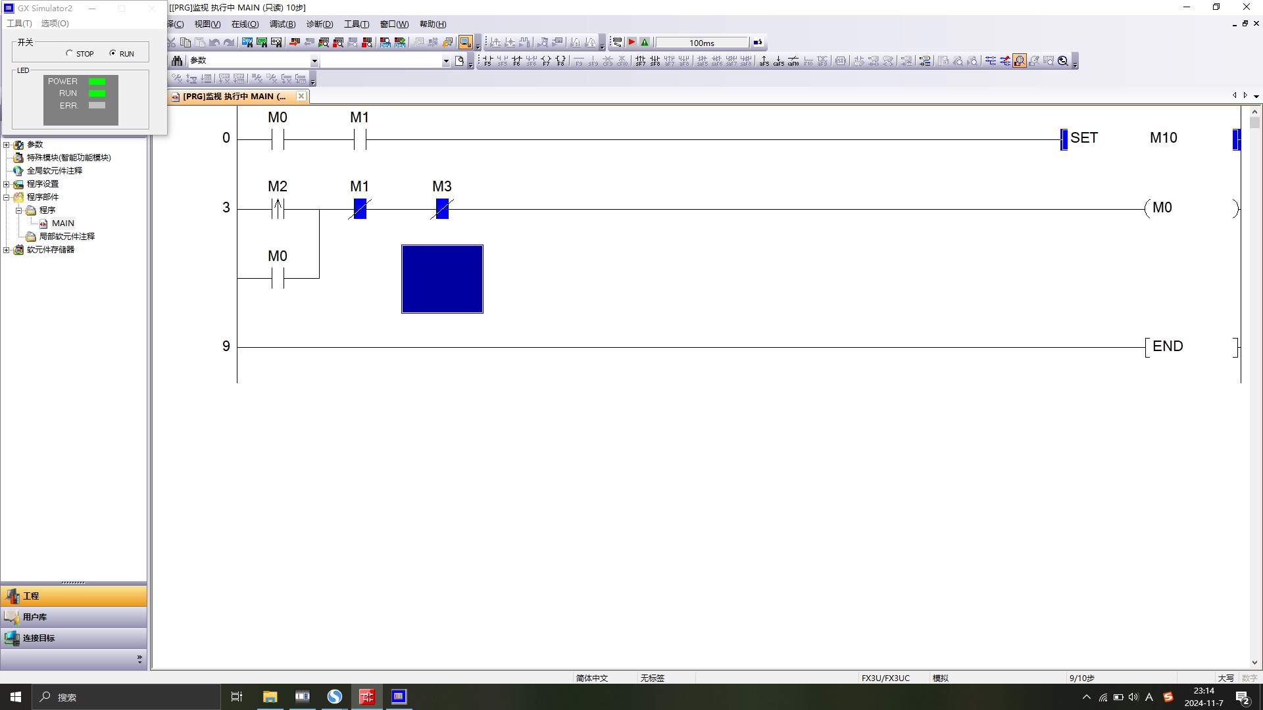Expand the 软元件存储器 tree node
The image size is (1263, 710).
[7, 250]
